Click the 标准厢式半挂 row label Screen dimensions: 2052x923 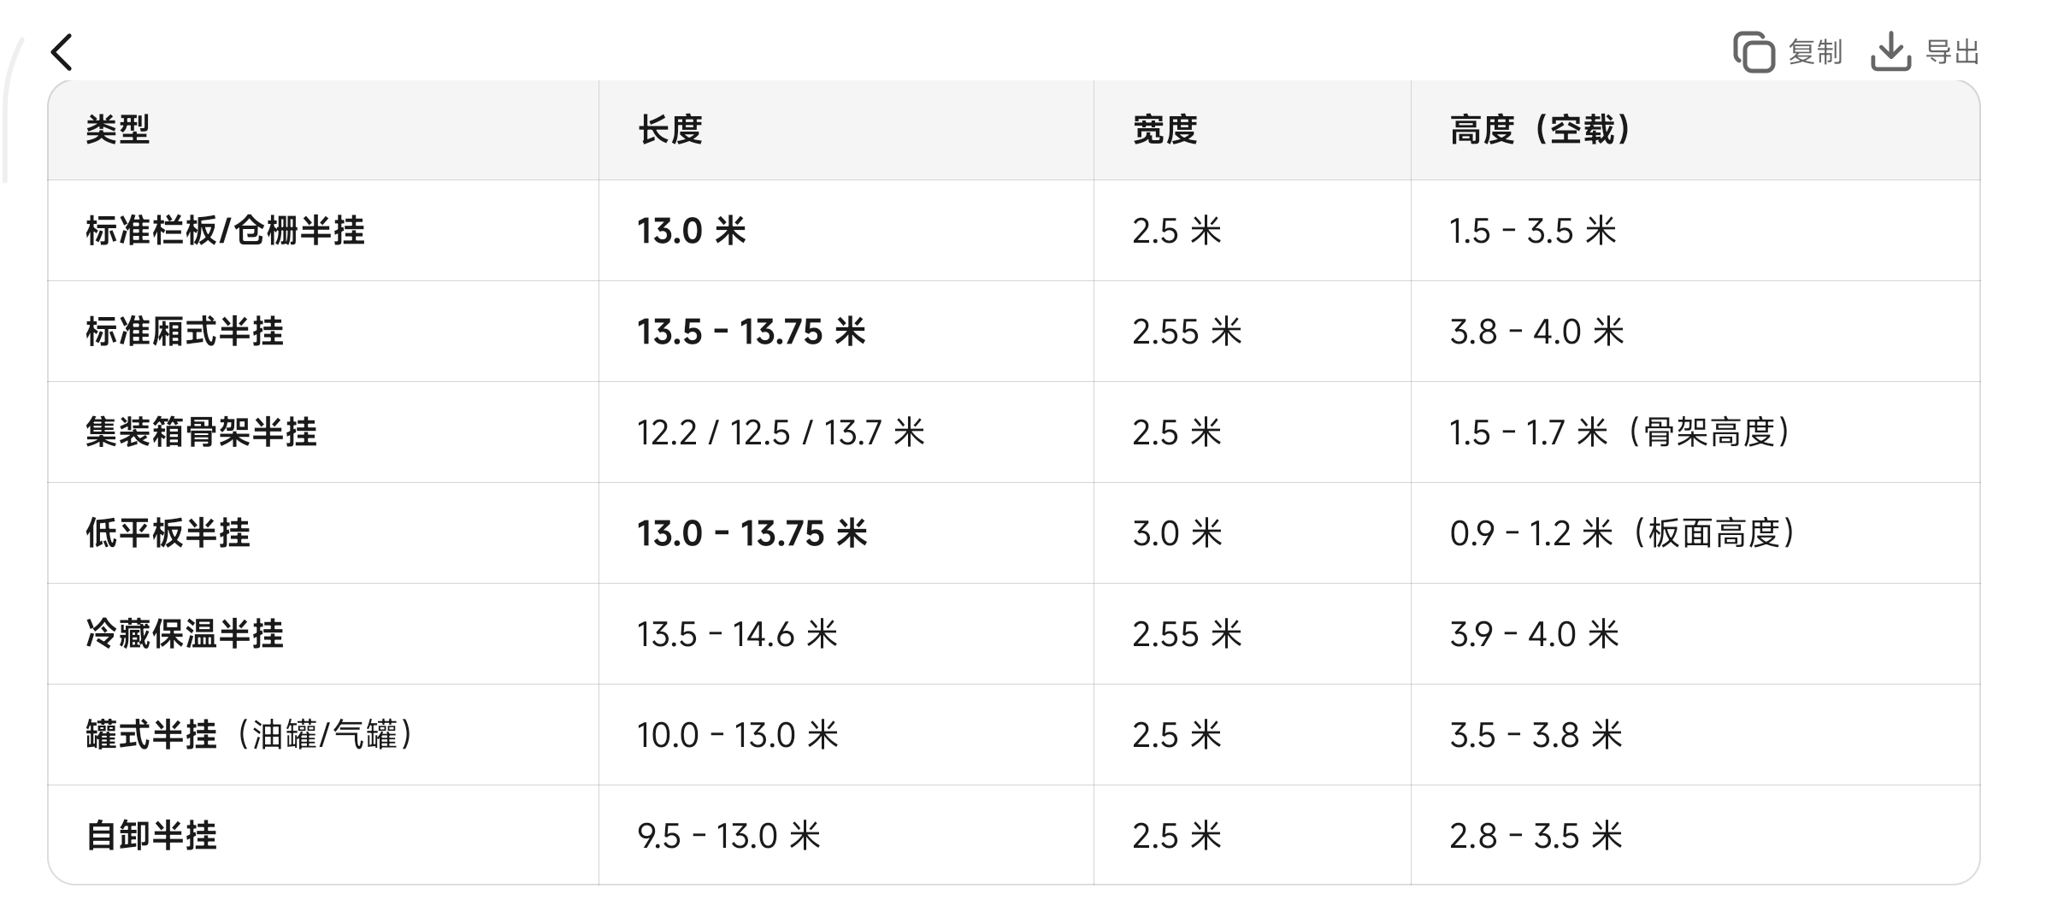pyautogui.click(x=185, y=332)
